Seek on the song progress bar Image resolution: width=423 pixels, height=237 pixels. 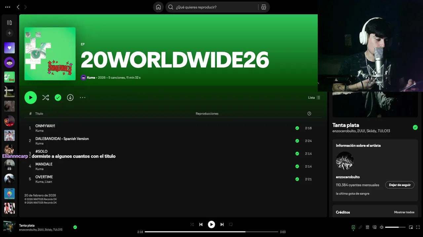tap(211, 232)
